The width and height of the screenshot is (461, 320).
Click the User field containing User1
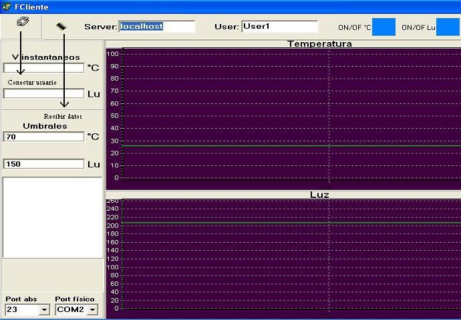pyautogui.click(x=279, y=27)
